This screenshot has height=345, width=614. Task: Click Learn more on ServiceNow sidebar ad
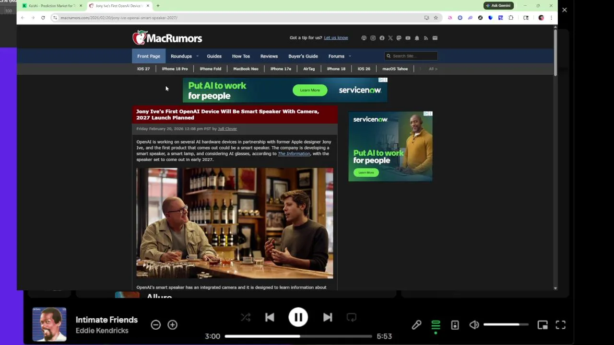click(366, 172)
